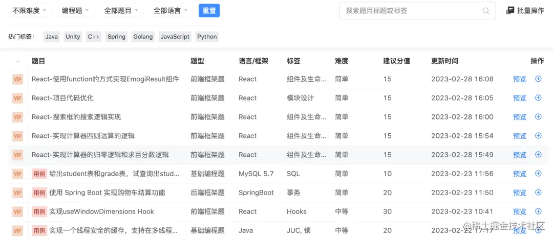Filter by the Golang hot tag
The height and width of the screenshot is (239, 553).
pos(143,37)
